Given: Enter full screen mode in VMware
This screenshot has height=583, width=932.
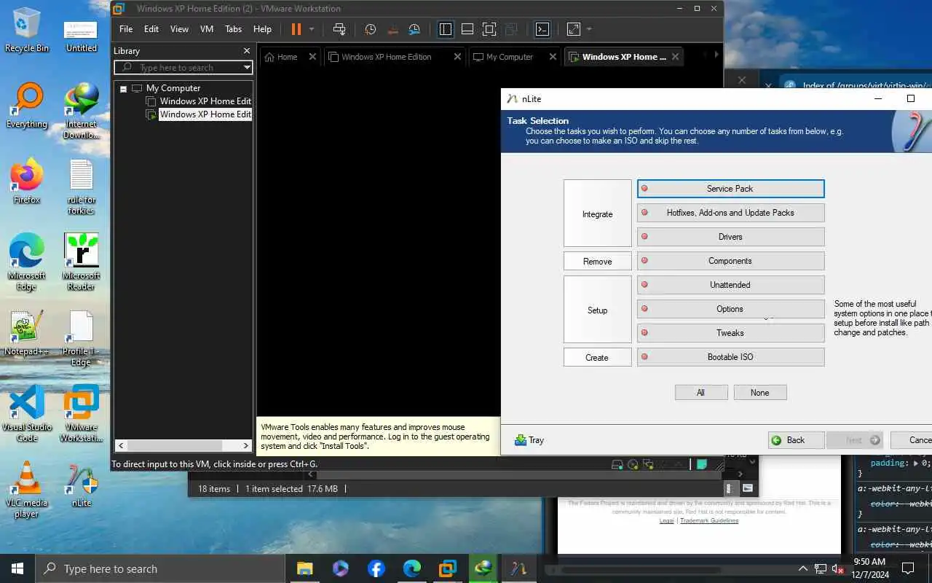Looking at the screenshot, I should (489, 29).
